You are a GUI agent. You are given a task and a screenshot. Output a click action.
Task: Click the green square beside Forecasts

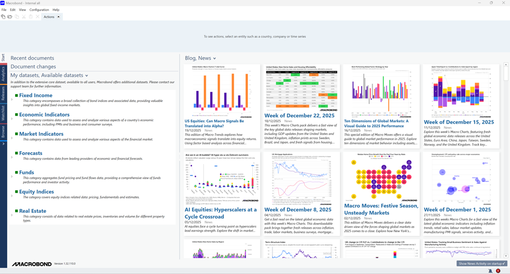tap(16, 153)
